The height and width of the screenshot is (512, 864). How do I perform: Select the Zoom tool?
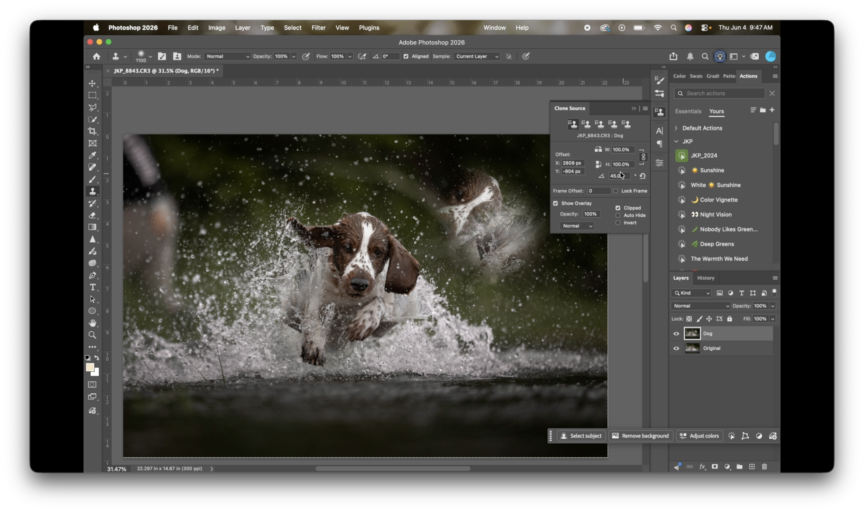coord(92,335)
